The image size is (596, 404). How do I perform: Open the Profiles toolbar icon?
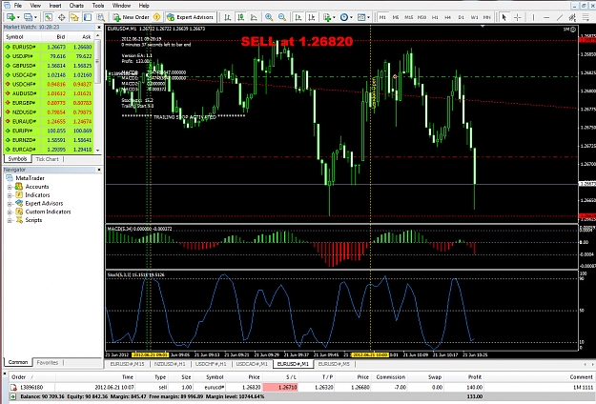[28, 17]
